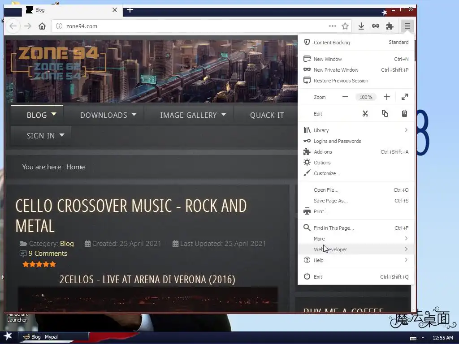Screen dimensions: 459x344
Task: Click the taskbar clock 12:55 AM
Action: [442, 338]
